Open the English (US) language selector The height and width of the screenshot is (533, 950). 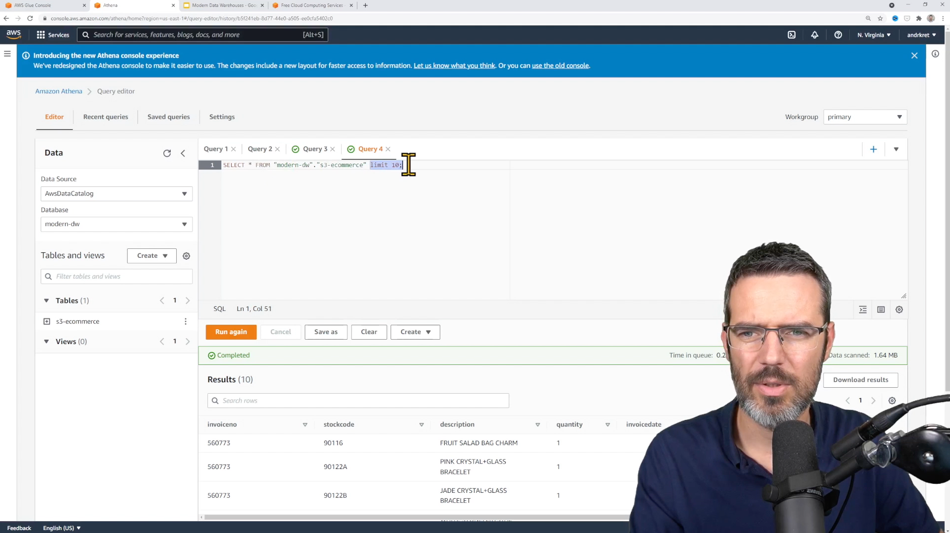click(x=62, y=528)
